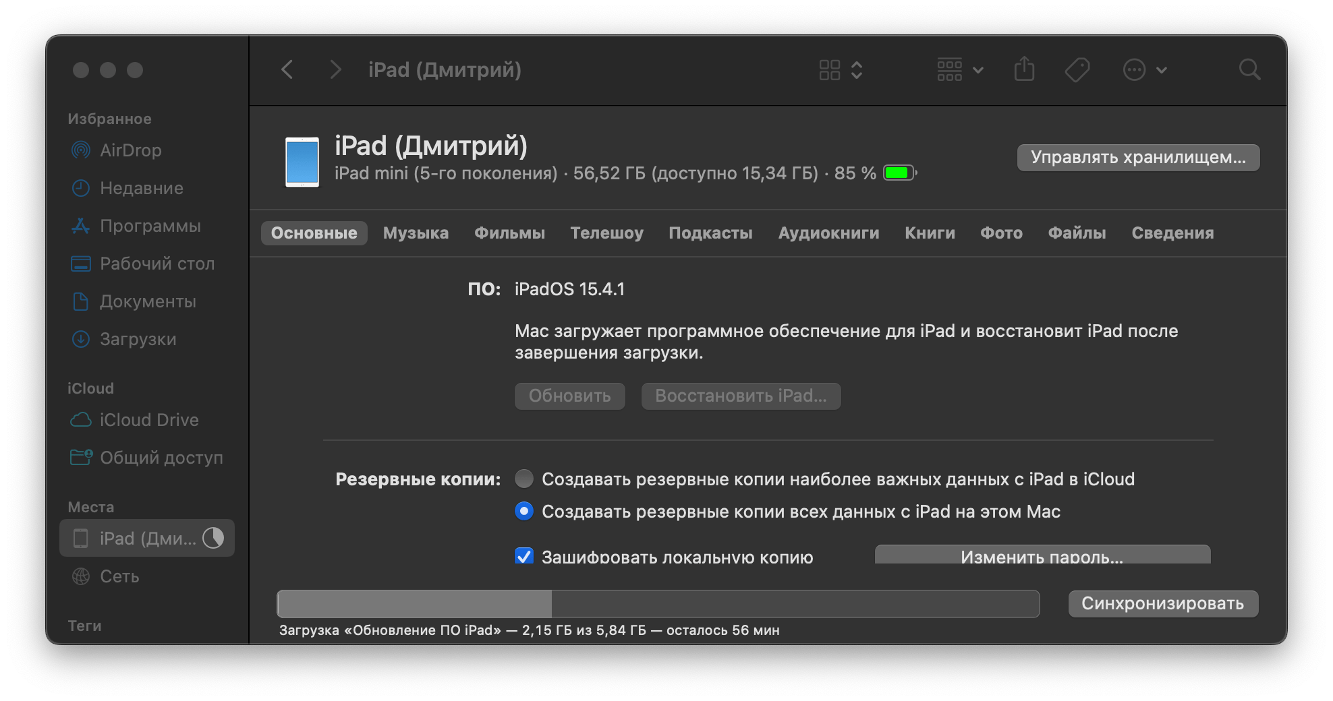Viewport: 1333px width, 701px height.
Task: Click the Синхронизировать button
Action: (1162, 603)
